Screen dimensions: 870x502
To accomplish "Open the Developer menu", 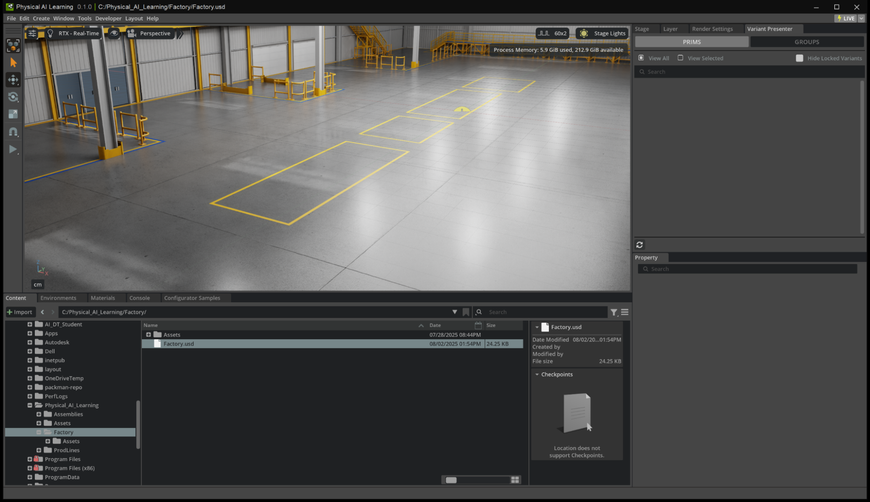I will coord(108,18).
